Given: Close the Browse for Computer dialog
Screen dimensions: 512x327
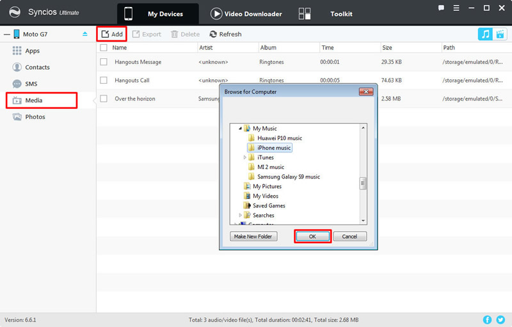Looking at the screenshot, I should pyautogui.click(x=366, y=92).
